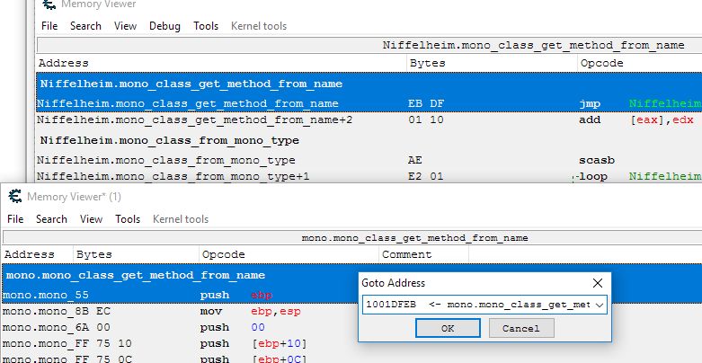Screen dimensions: 702x363
Task: Select the scasb instruction row
Action: [x=270, y=160]
